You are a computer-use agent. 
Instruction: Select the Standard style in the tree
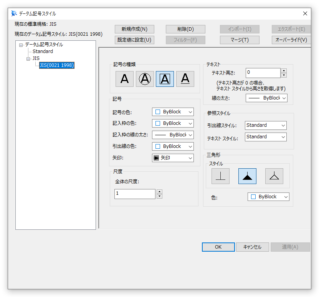[42, 51]
